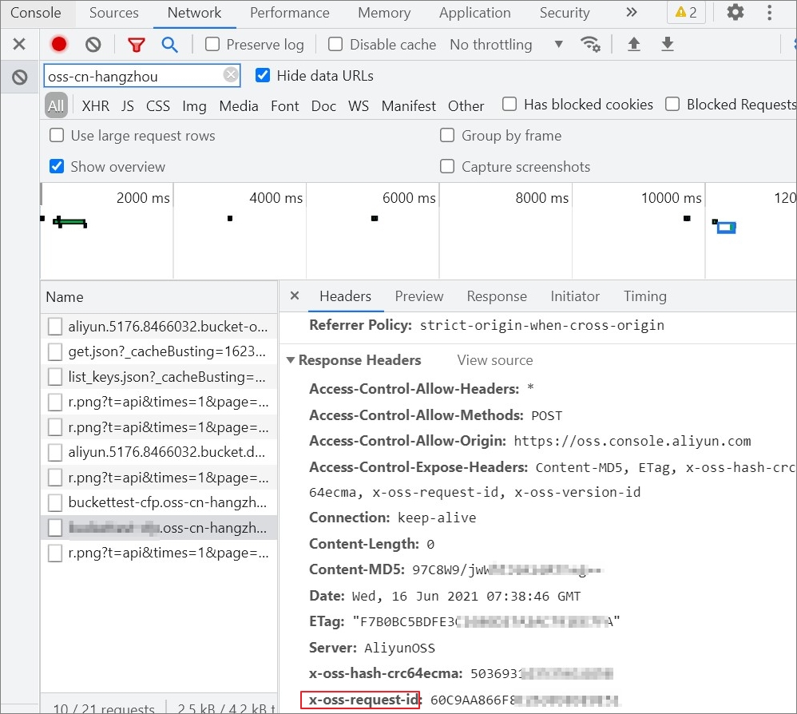Check Blocked Requests option
The image size is (797, 714).
(x=672, y=104)
